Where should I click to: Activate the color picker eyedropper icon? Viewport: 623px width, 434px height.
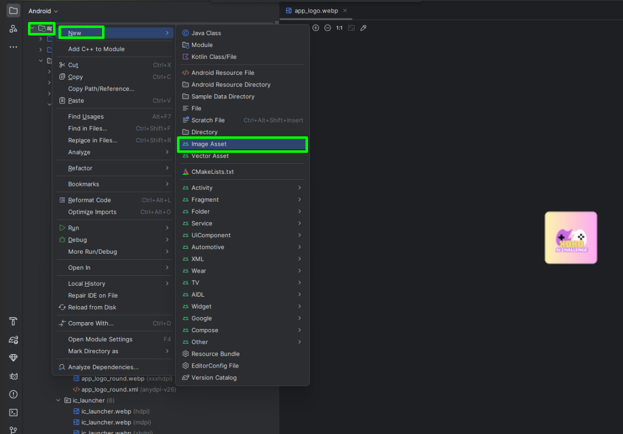point(363,28)
